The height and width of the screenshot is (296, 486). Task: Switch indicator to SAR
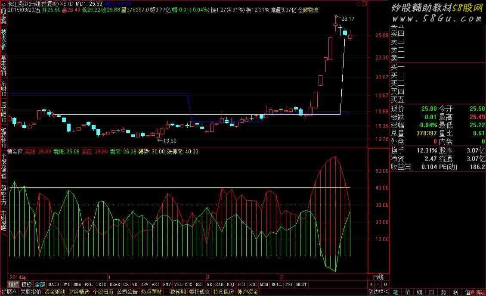click(x=219, y=284)
